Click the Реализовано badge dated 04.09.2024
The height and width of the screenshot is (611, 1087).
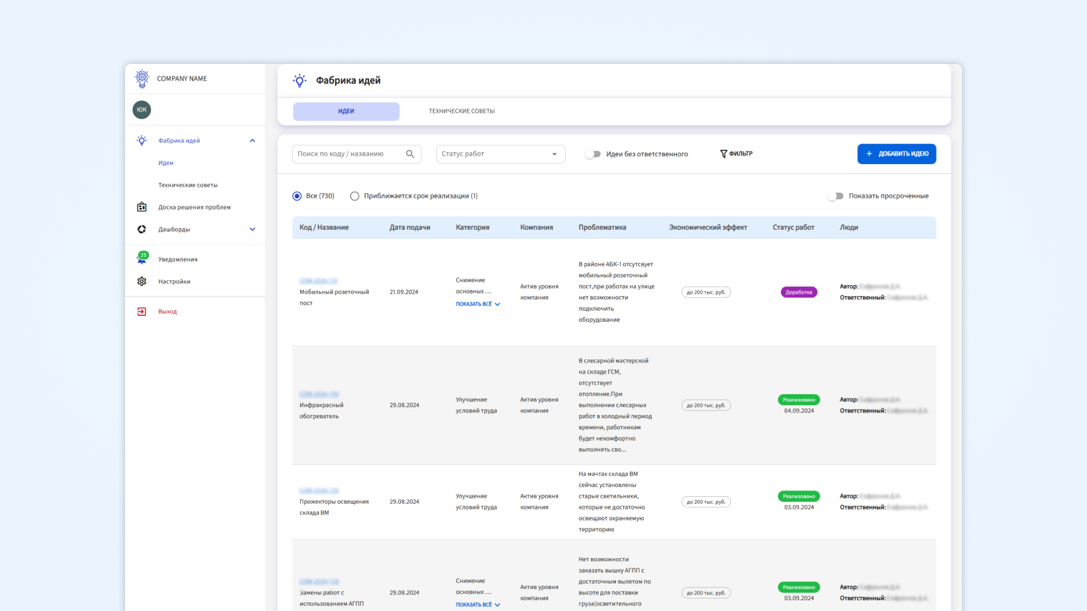click(x=799, y=400)
